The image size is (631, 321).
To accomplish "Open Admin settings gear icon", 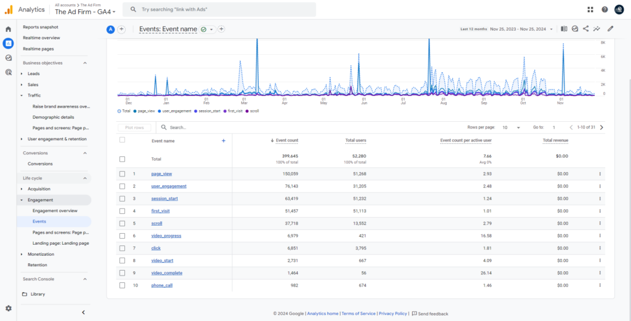I will coord(8,308).
